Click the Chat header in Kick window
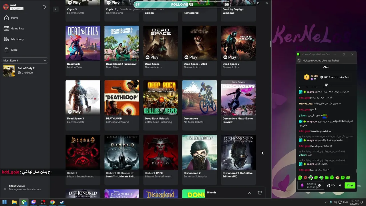 coord(326,68)
